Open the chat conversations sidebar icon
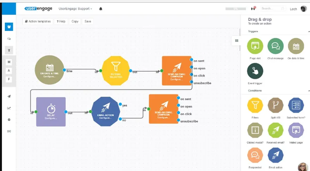The image size is (310, 171). pyautogui.click(x=9, y=39)
